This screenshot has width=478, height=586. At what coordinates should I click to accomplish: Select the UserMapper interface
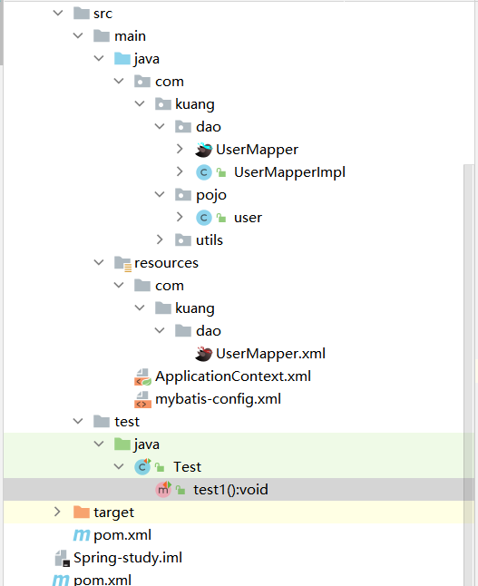(257, 150)
